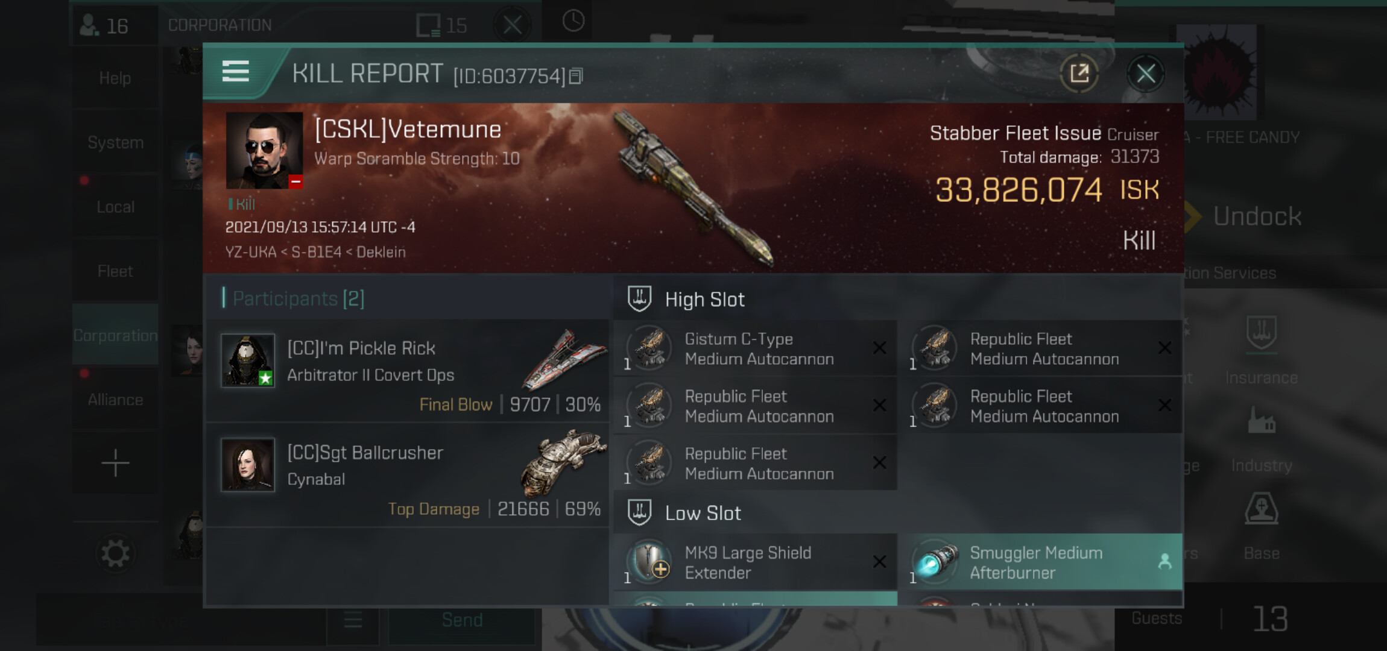Switch to the Local chat tab
Screen dimensions: 1387x651
[x=115, y=207]
